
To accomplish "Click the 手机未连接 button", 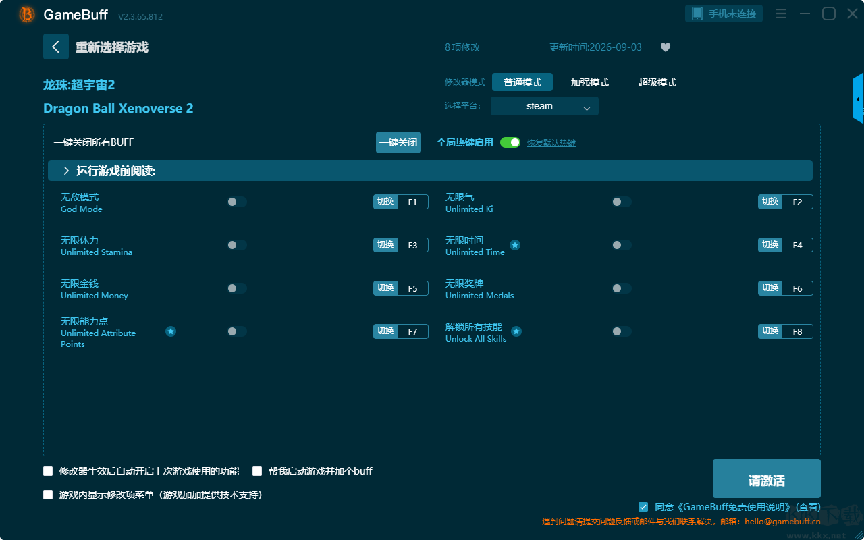I will pos(724,13).
